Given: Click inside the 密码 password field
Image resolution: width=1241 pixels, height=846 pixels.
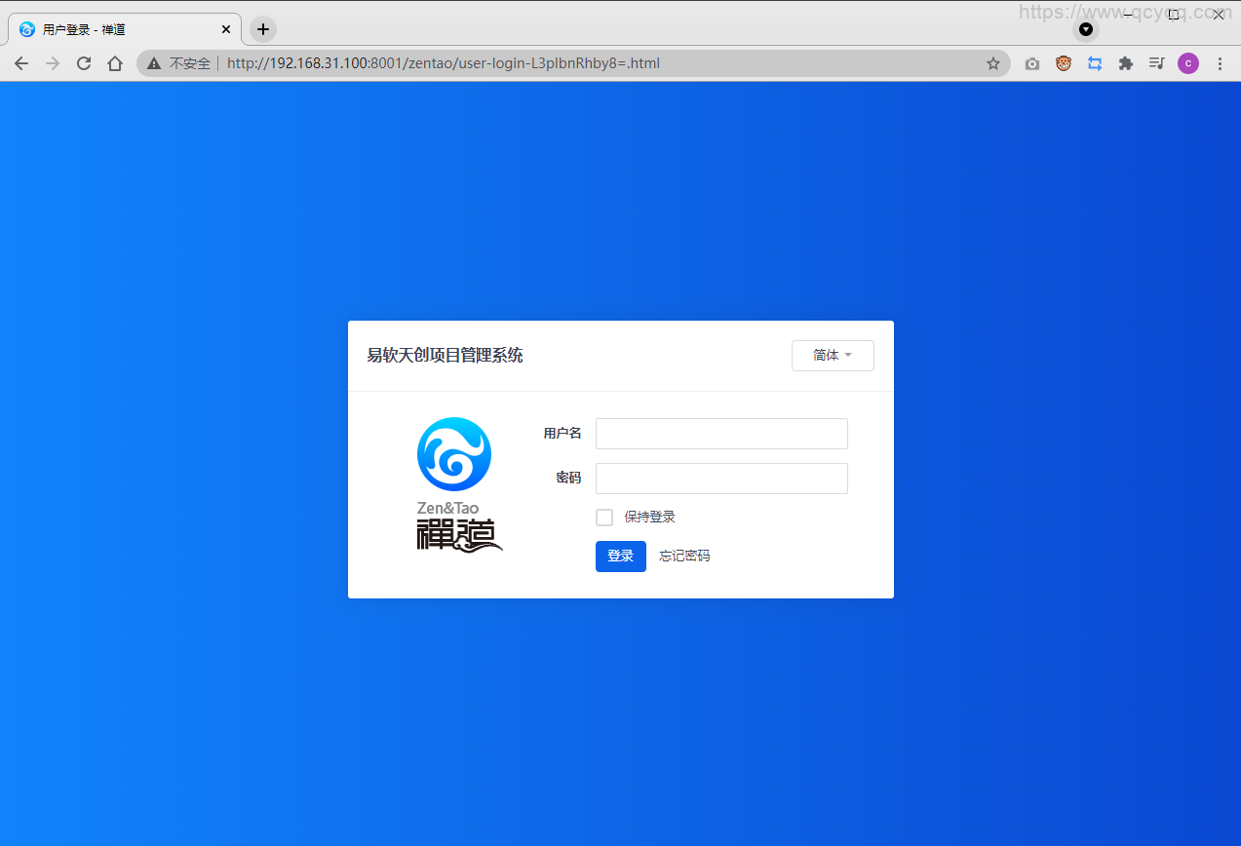Looking at the screenshot, I should click(720, 478).
